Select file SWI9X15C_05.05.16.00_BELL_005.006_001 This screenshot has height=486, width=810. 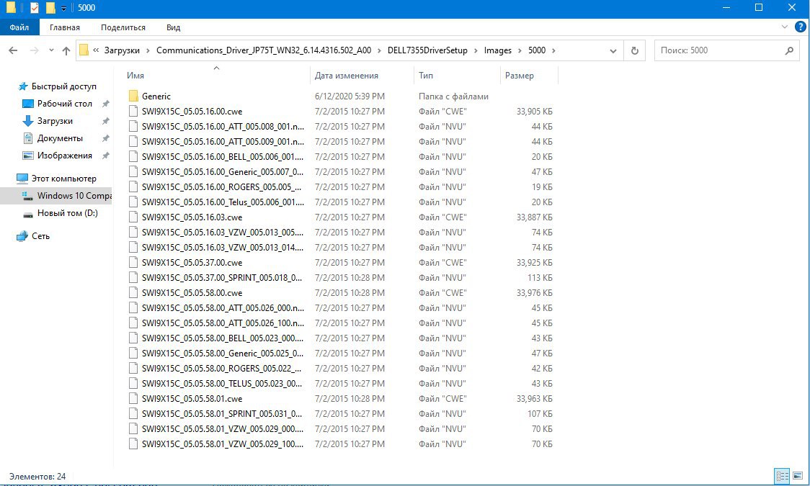click(x=223, y=157)
